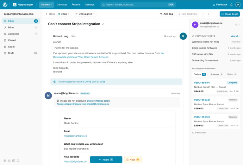The image size is (243, 165).
Task: Select the Assigned folder
Action: click(x=21, y=34)
